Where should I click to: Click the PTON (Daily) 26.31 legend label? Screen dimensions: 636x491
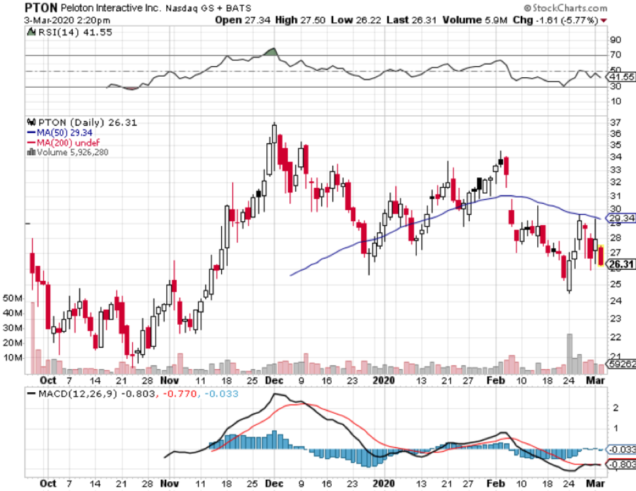click(88, 122)
